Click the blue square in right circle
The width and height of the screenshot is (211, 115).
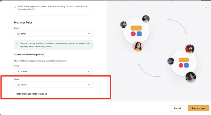click(186, 65)
